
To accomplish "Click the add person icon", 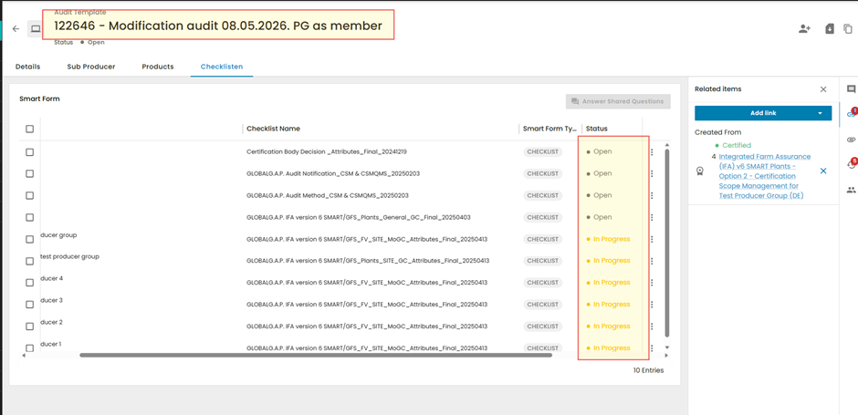I will coord(804,29).
